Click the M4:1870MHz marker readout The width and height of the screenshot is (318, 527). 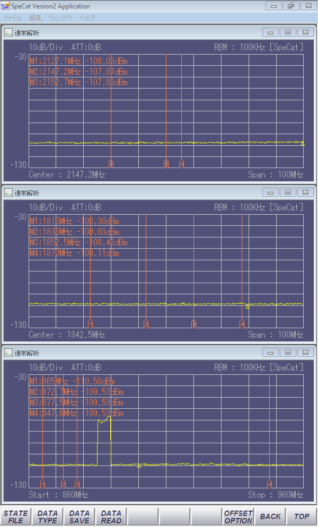(x=74, y=253)
